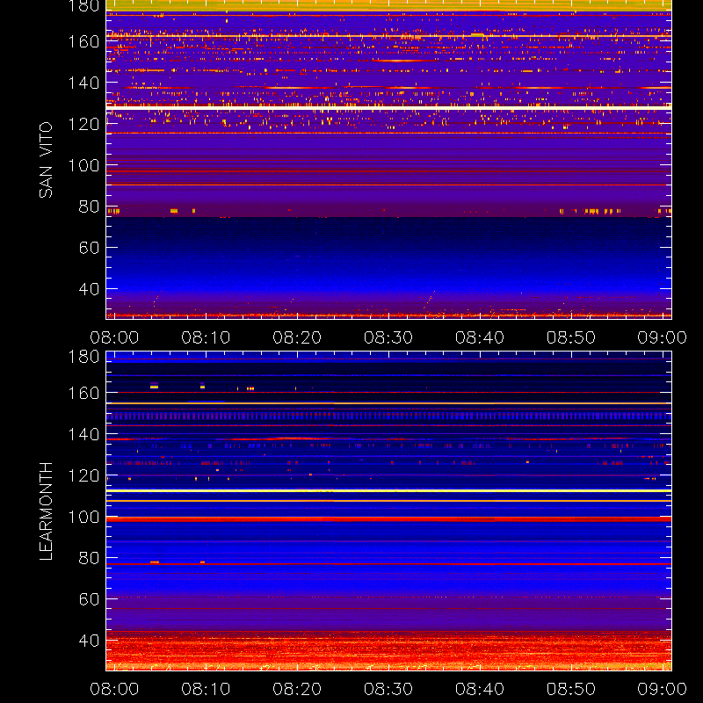
Task: Click 08:00 time label under Learmonth plot
Action: 114,689
